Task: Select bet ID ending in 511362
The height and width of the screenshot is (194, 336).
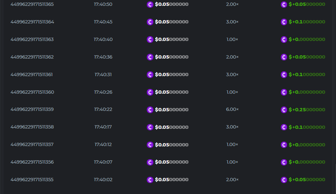Action: point(32,57)
